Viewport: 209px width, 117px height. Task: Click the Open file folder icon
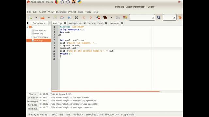point(42,17)
